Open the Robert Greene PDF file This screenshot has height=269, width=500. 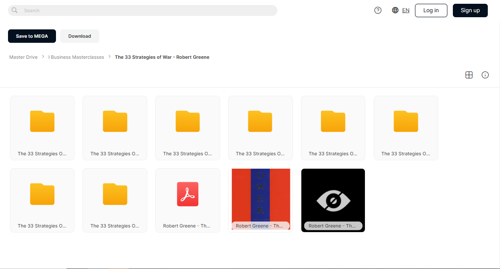click(188, 200)
